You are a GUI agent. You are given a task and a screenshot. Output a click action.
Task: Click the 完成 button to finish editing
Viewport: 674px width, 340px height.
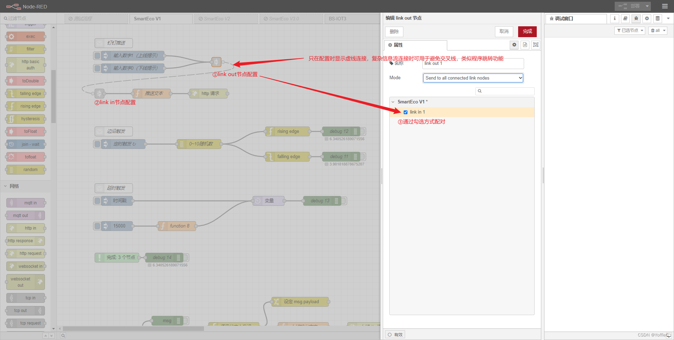click(x=527, y=32)
